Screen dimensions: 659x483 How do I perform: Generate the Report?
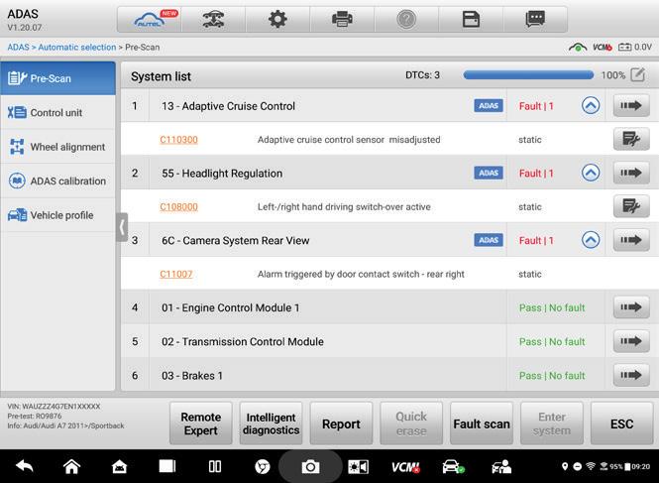[x=341, y=423]
